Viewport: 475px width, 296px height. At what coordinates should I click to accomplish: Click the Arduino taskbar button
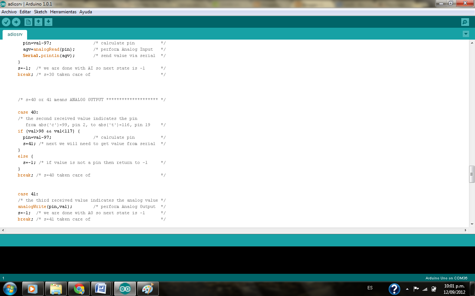click(125, 289)
